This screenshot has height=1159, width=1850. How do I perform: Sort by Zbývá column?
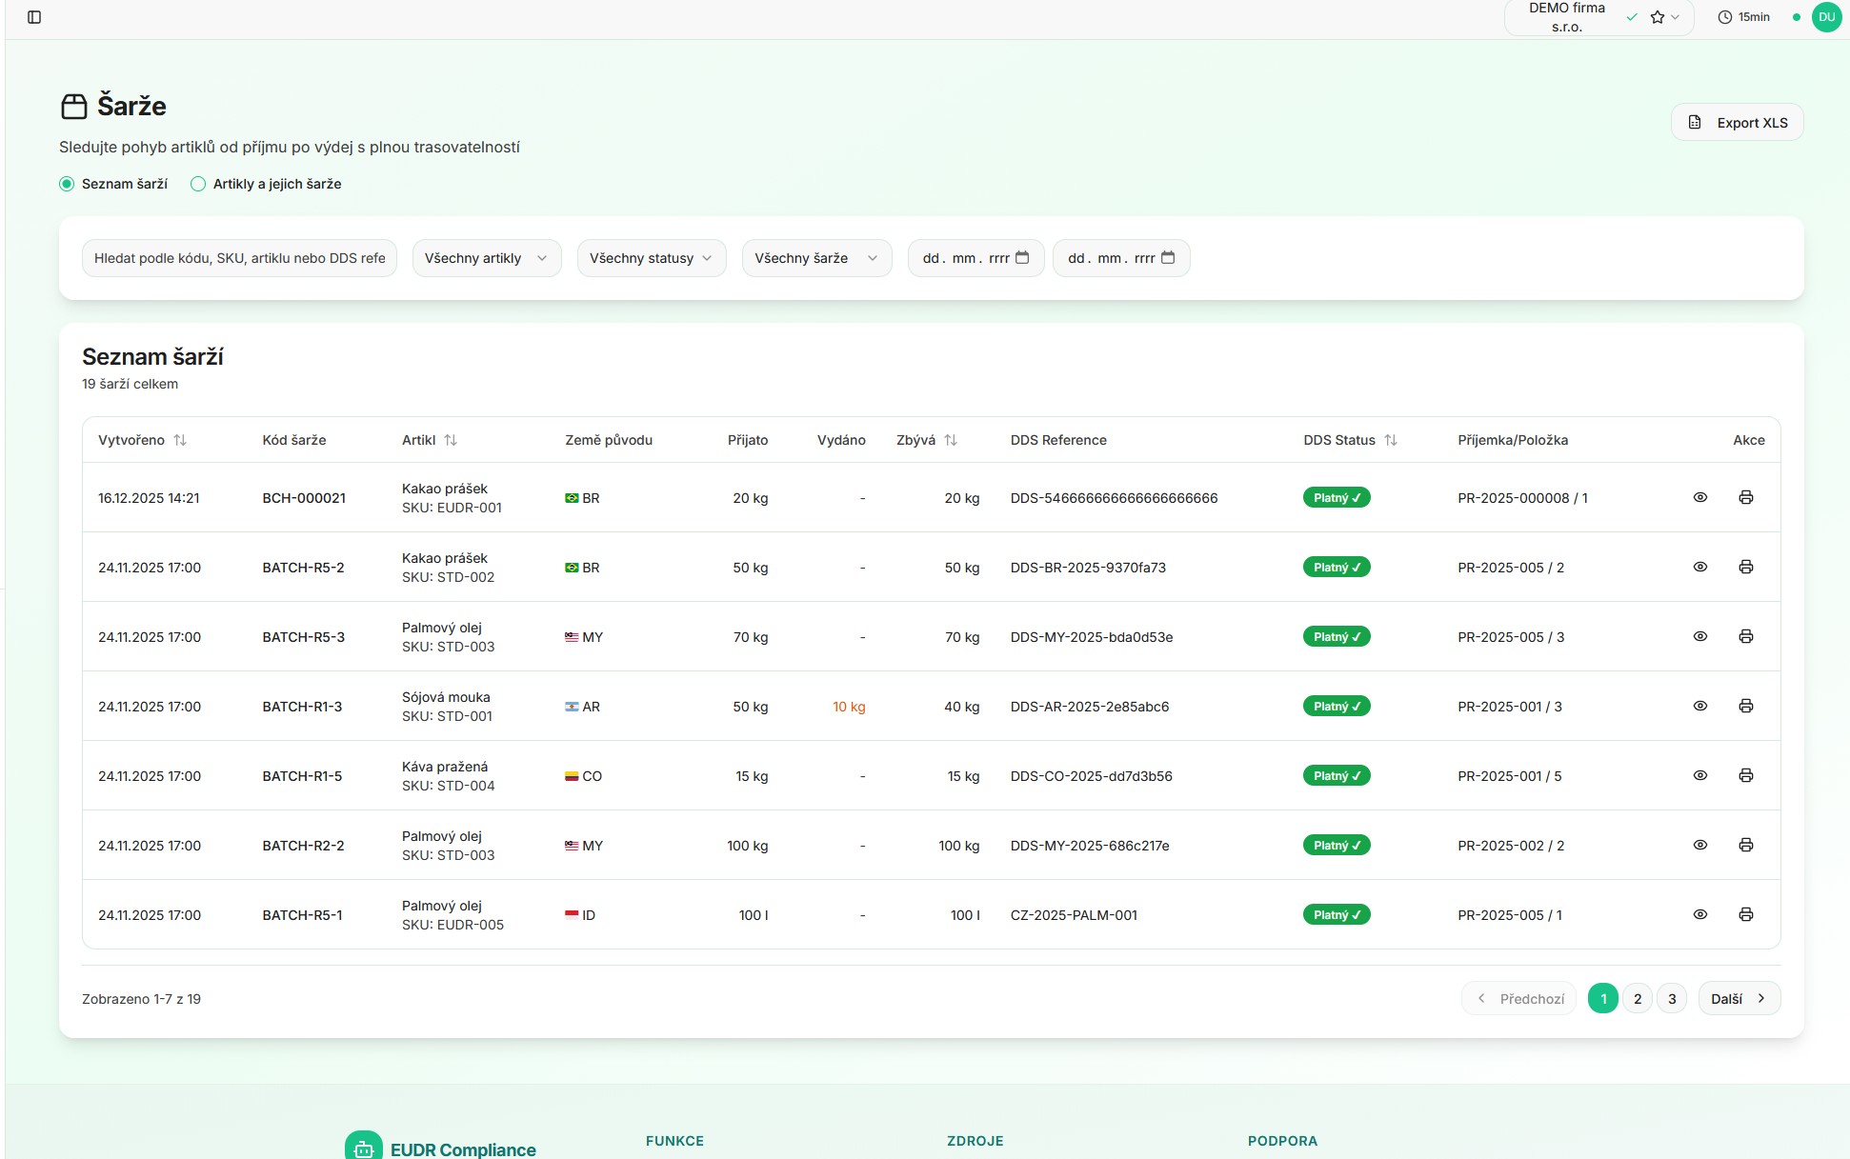(950, 440)
